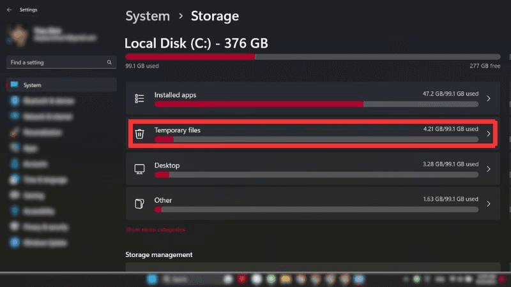Click the Desktop monitor icon
Viewport: 511px width, 287px height.
tap(139, 169)
